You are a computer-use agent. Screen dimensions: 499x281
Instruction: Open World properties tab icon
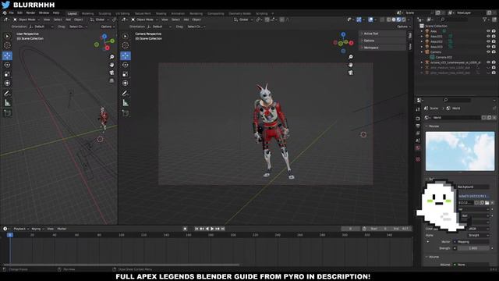(x=418, y=148)
